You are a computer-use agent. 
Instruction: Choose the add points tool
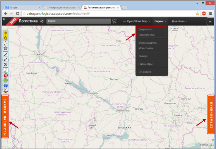[x=6, y=43]
